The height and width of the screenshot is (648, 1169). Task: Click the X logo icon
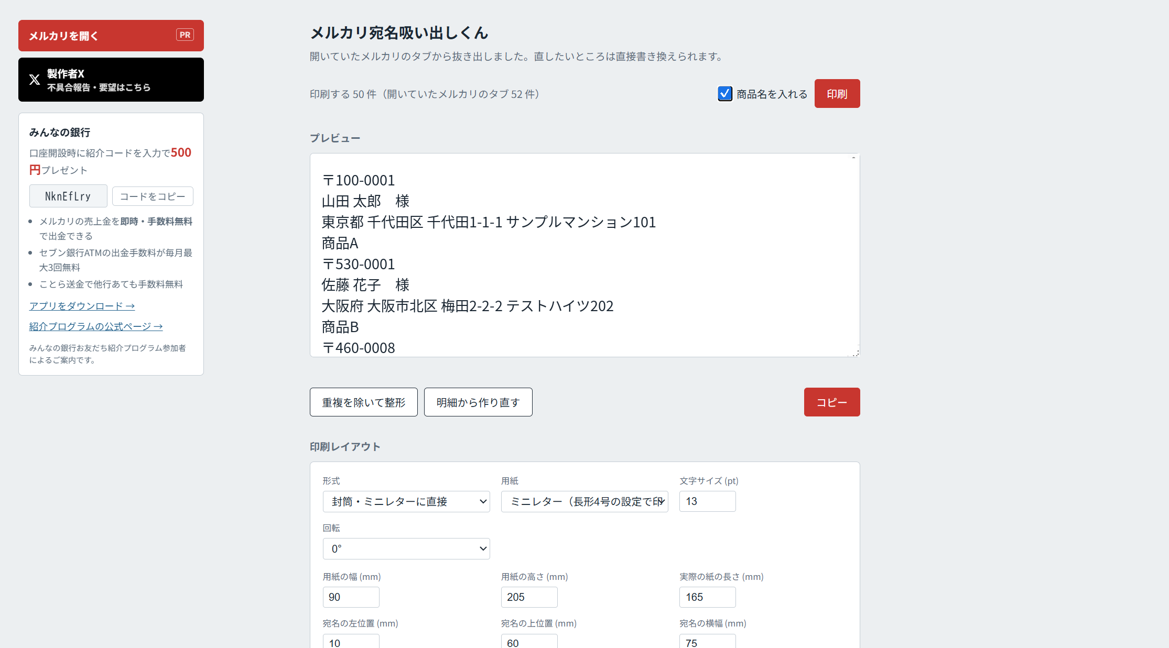coord(35,80)
